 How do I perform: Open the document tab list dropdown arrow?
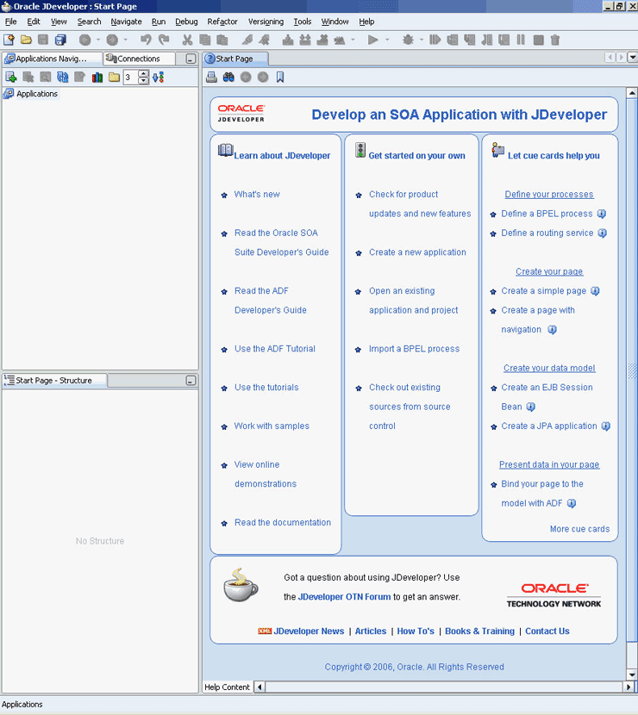633,58
